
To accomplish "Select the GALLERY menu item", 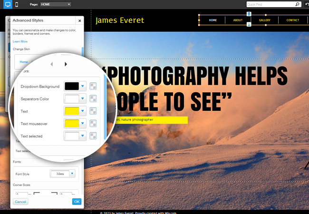I will point(265,20).
